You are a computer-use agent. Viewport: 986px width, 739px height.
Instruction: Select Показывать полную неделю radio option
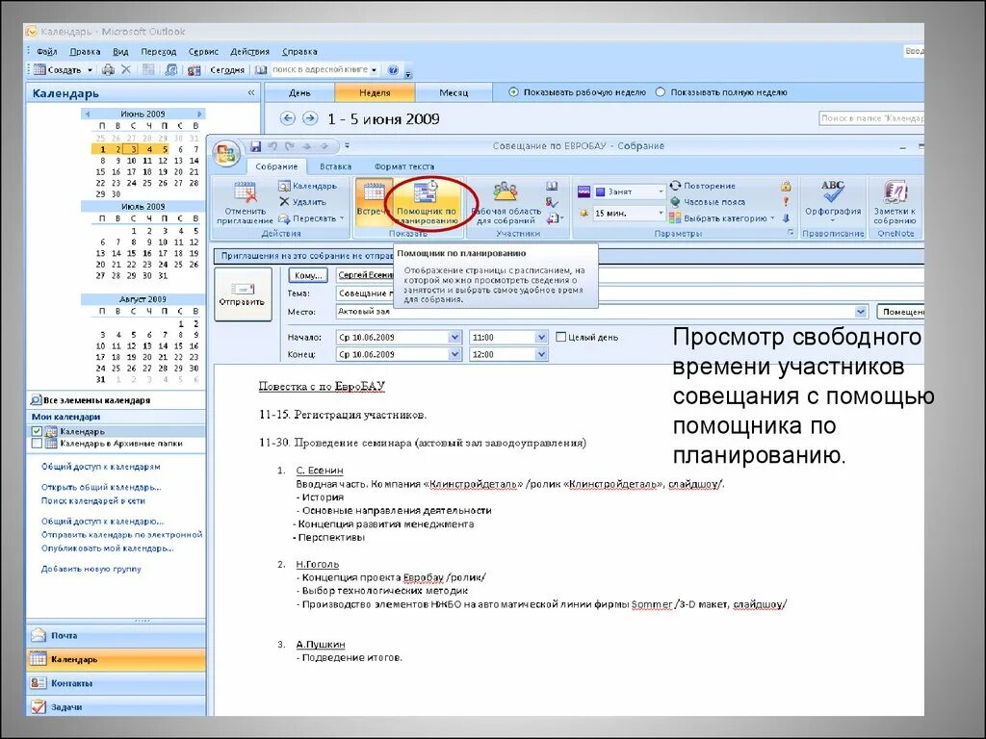pos(661,92)
